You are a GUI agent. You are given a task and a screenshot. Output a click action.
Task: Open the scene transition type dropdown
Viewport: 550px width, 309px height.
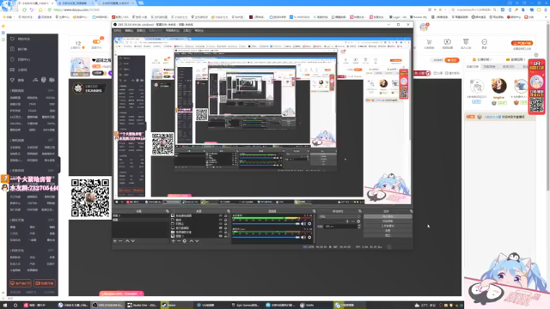pyautogui.click(x=339, y=216)
